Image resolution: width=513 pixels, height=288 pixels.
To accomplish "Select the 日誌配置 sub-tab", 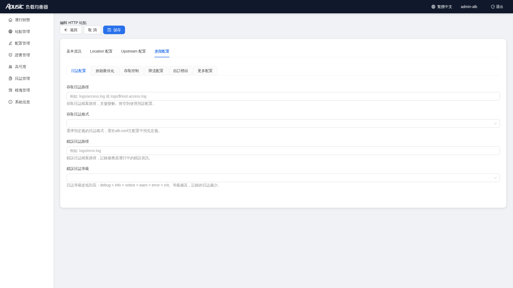I will click(79, 71).
